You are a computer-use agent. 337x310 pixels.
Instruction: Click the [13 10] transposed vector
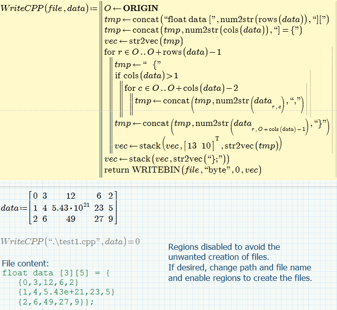click(201, 144)
